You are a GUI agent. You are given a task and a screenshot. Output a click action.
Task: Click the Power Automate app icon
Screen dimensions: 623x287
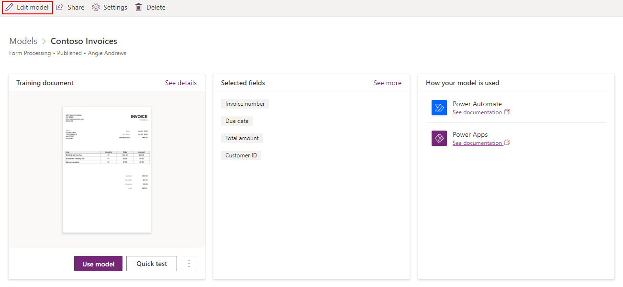coord(439,108)
